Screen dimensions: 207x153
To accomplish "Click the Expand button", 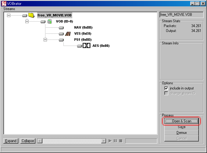I will 11,141.
